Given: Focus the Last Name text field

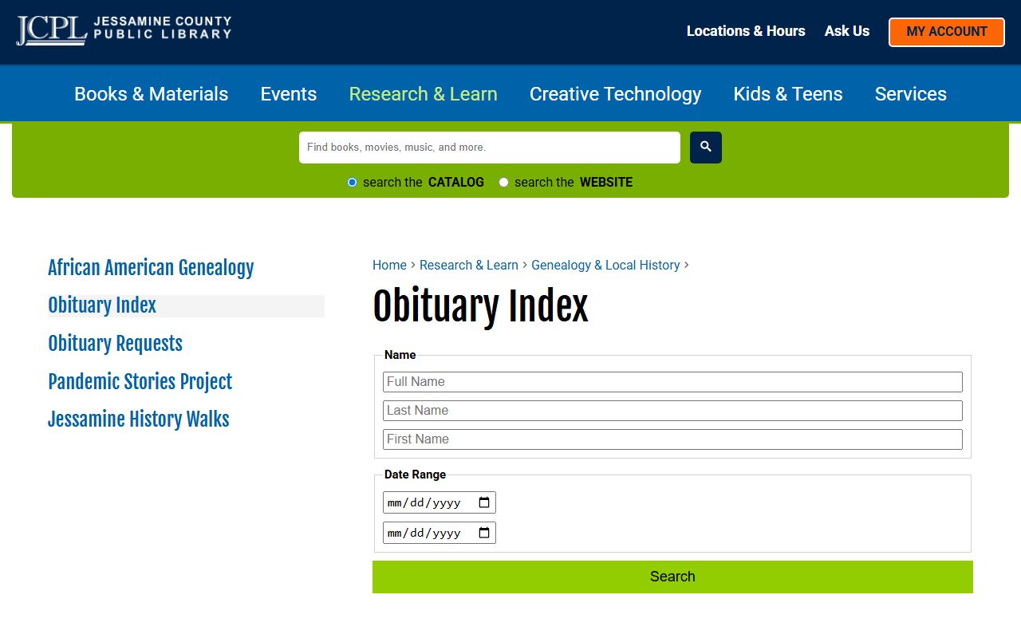Looking at the screenshot, I should coord(672,411).
